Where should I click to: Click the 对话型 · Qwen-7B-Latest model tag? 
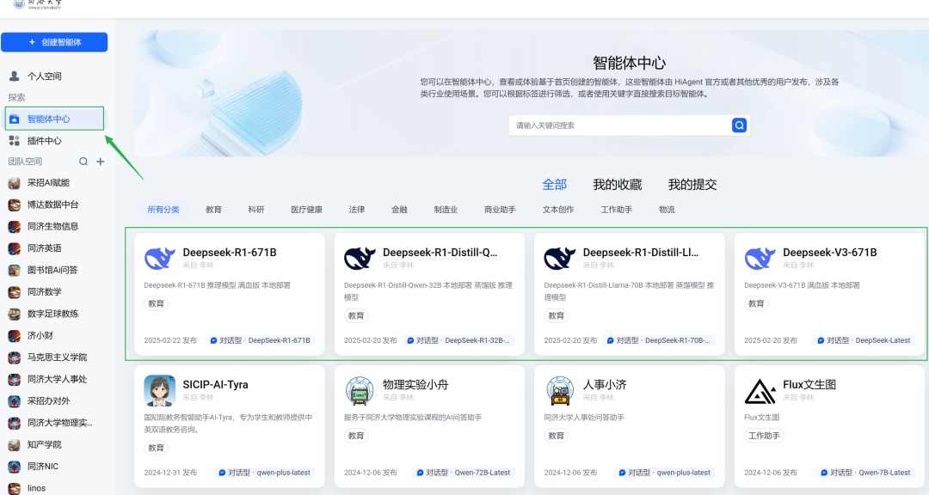click(x=865, y=473)
